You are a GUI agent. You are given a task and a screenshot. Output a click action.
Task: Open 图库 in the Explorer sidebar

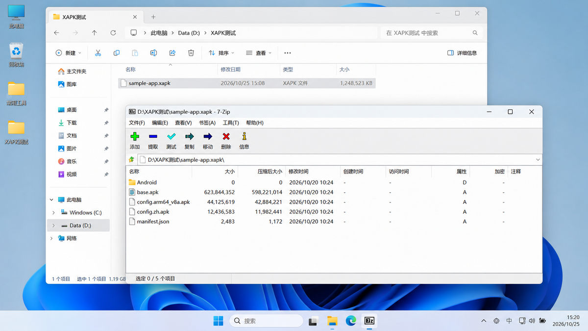67,84
